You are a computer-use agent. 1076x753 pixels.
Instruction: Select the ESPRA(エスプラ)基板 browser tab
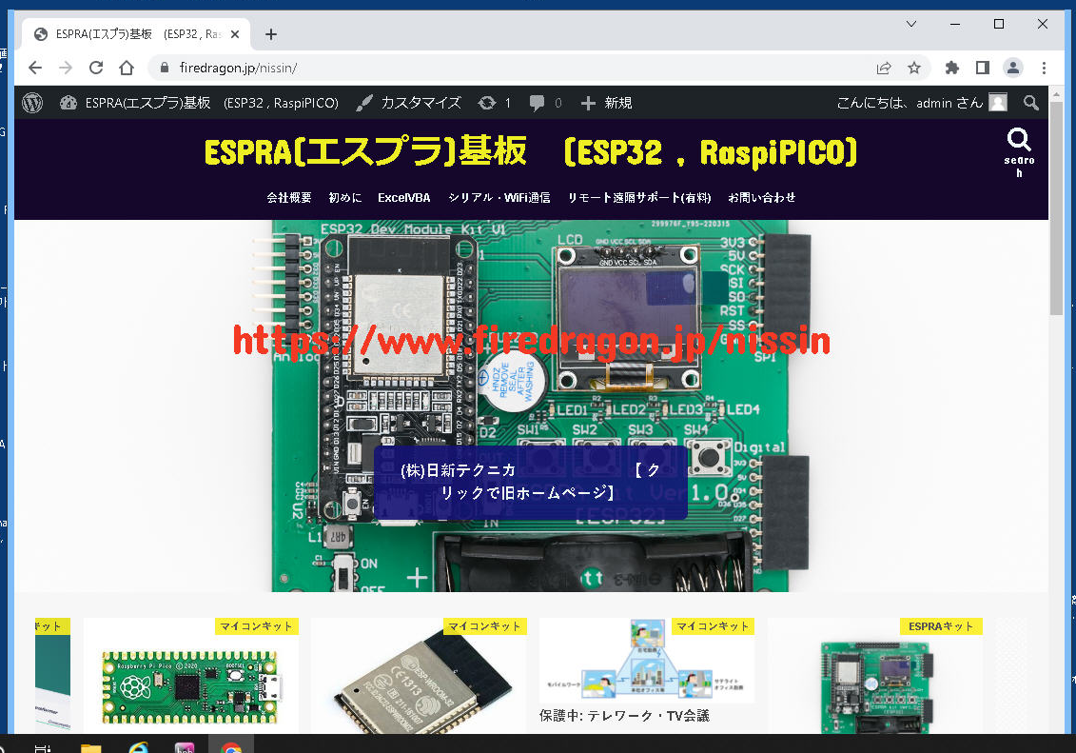137,34
